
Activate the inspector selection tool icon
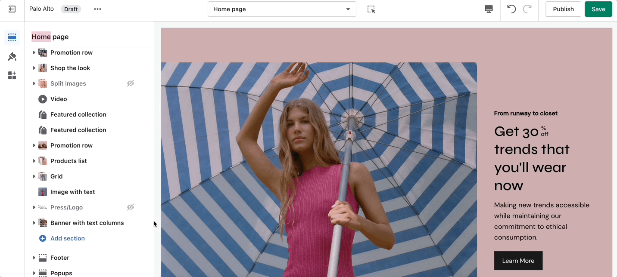pos(371,9)
